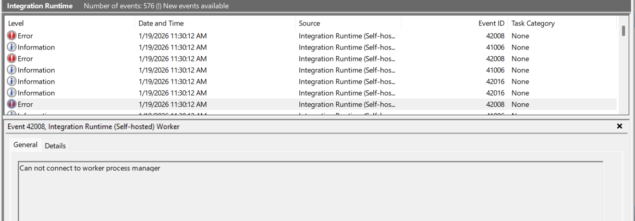Click the 'Event 42008, Integration Runtime (Self-hosted) Worker' heading
Viewport: 635px width, 221px height.
coord(94,126)
